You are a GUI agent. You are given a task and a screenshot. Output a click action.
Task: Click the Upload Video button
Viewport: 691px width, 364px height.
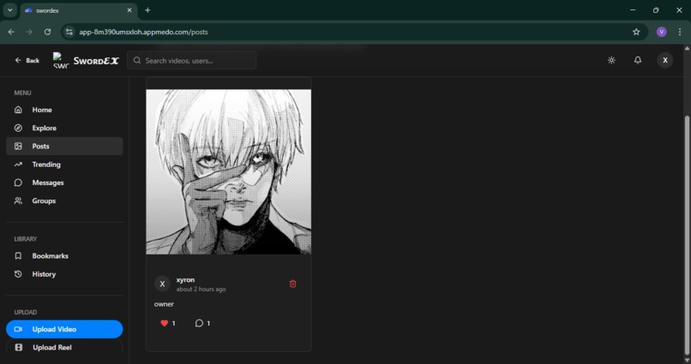(x=64, y=329)
